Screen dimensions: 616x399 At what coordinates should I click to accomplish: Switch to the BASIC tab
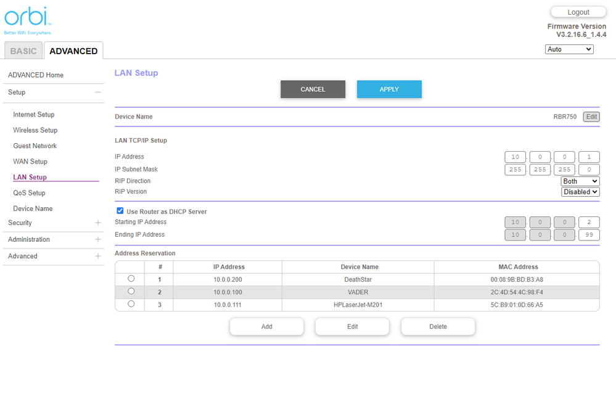click(x=23, y=51)
